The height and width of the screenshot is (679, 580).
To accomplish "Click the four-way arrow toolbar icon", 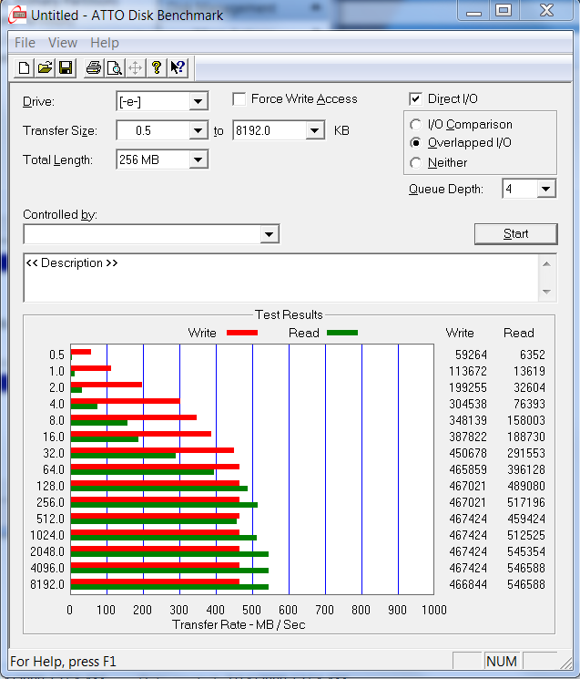I will click(x=135, y=67).
